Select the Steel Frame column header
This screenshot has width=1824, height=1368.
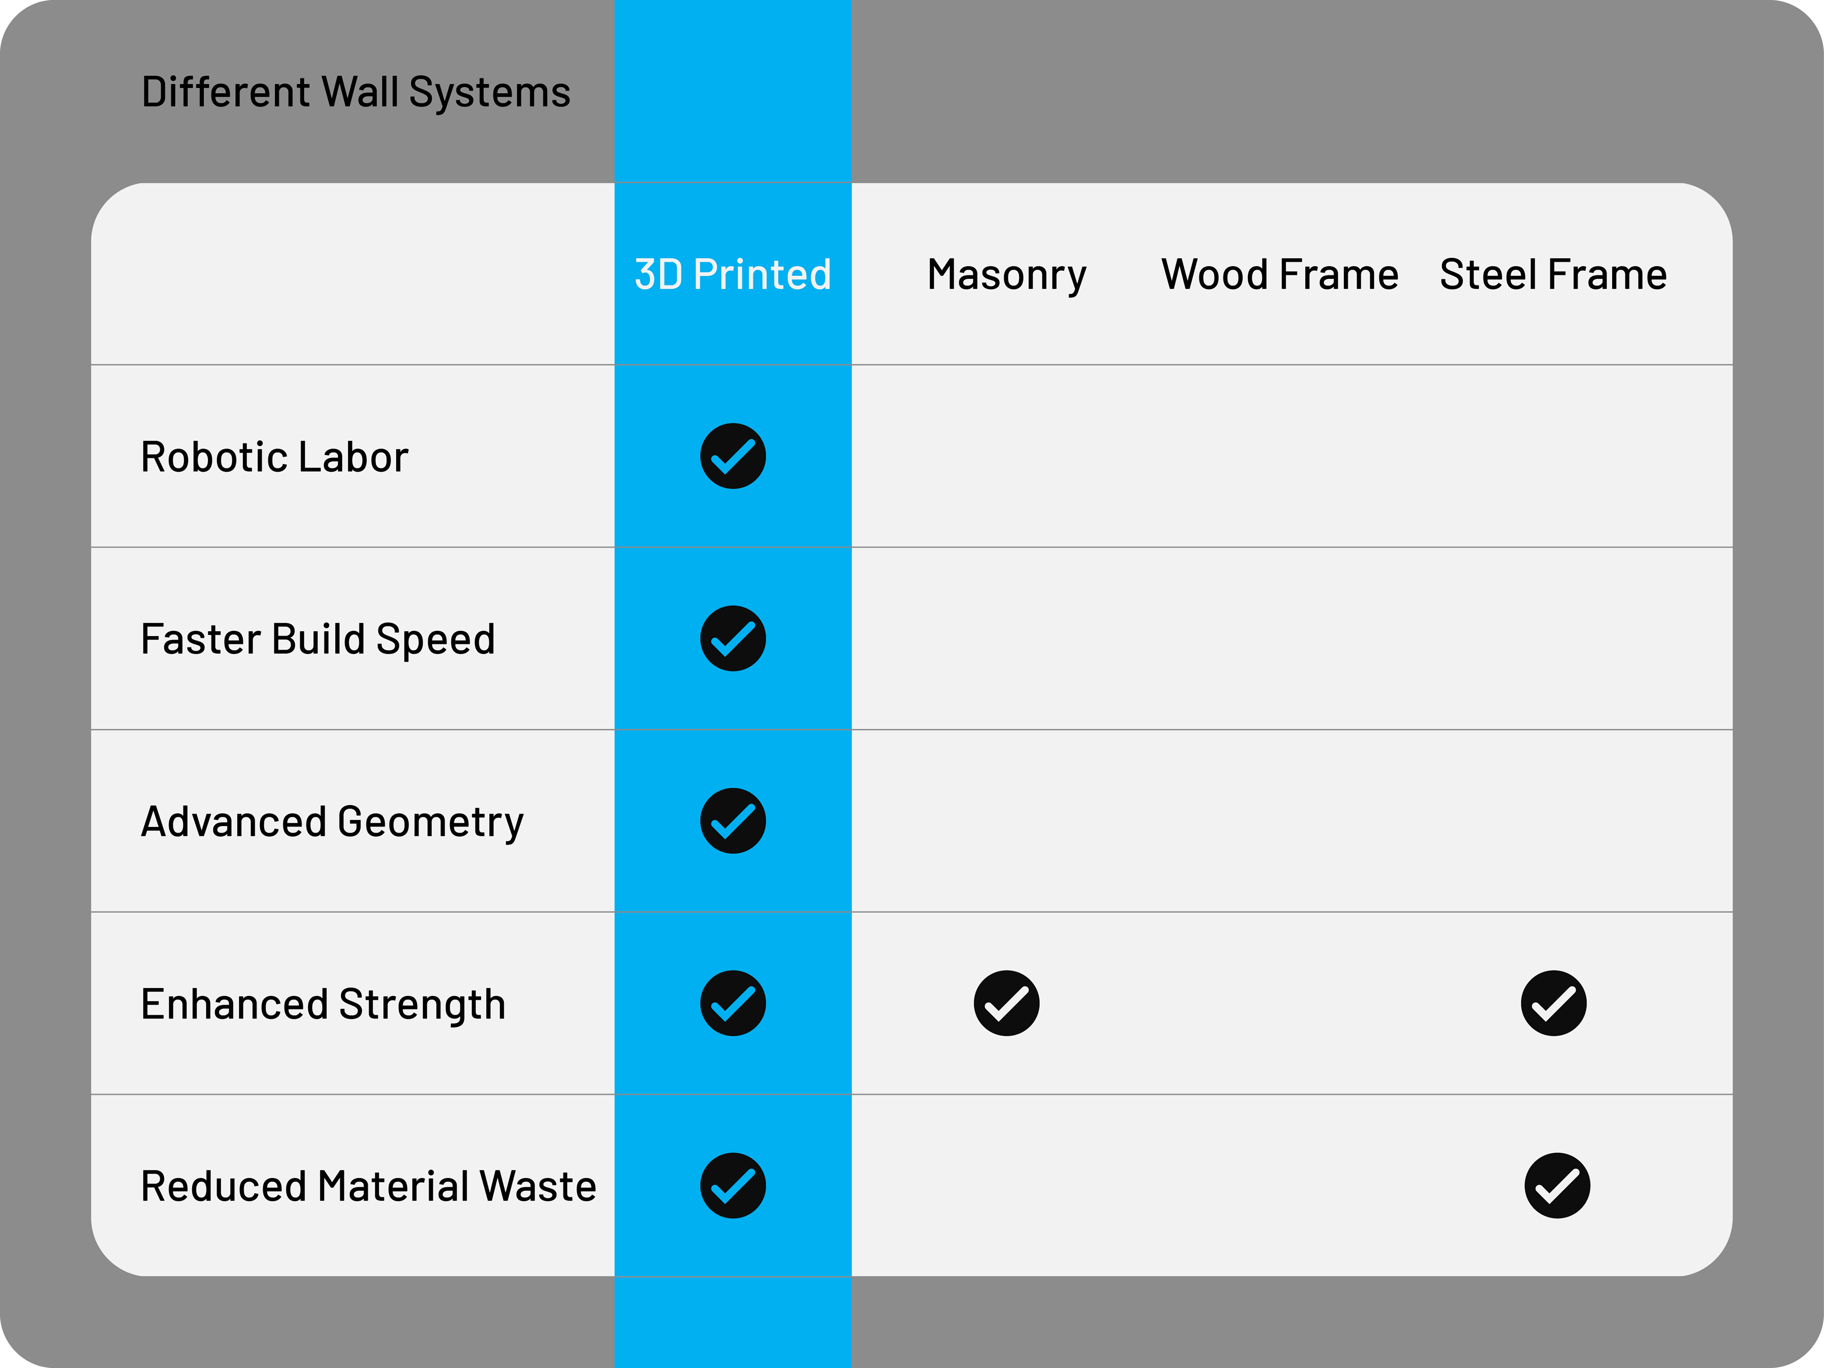(x=1554, y=274)
